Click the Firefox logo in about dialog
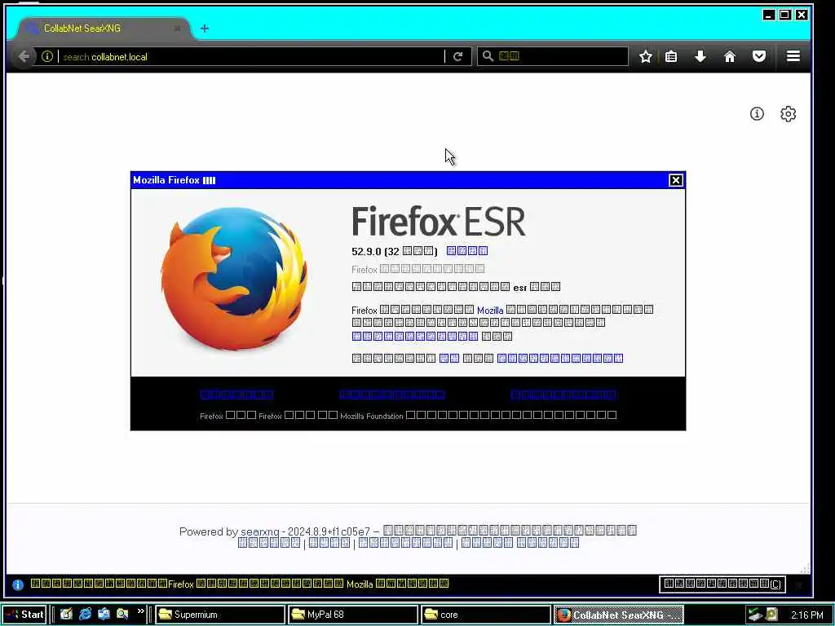The width and height of the screenshot is (835, 626). (234, 279)
